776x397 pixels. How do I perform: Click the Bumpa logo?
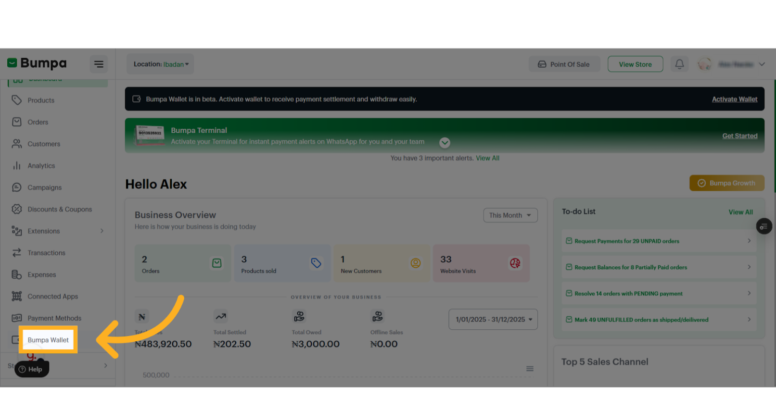37,63
